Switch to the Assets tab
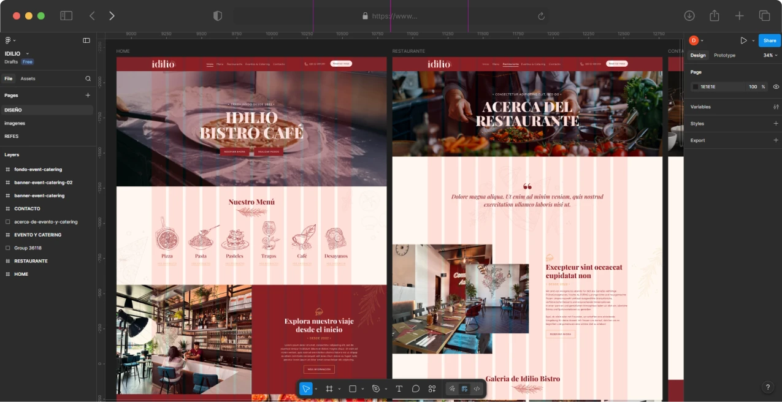Viewport: 782px width, 402px height. pyautogui.click(x=28, y=78)
